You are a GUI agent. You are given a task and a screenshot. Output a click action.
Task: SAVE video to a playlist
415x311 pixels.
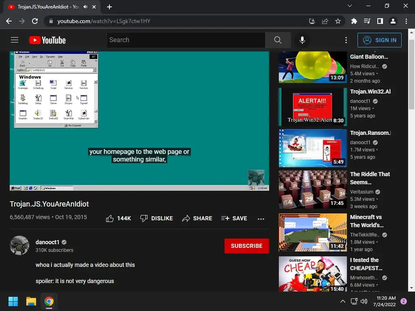(x=234, y=218)
